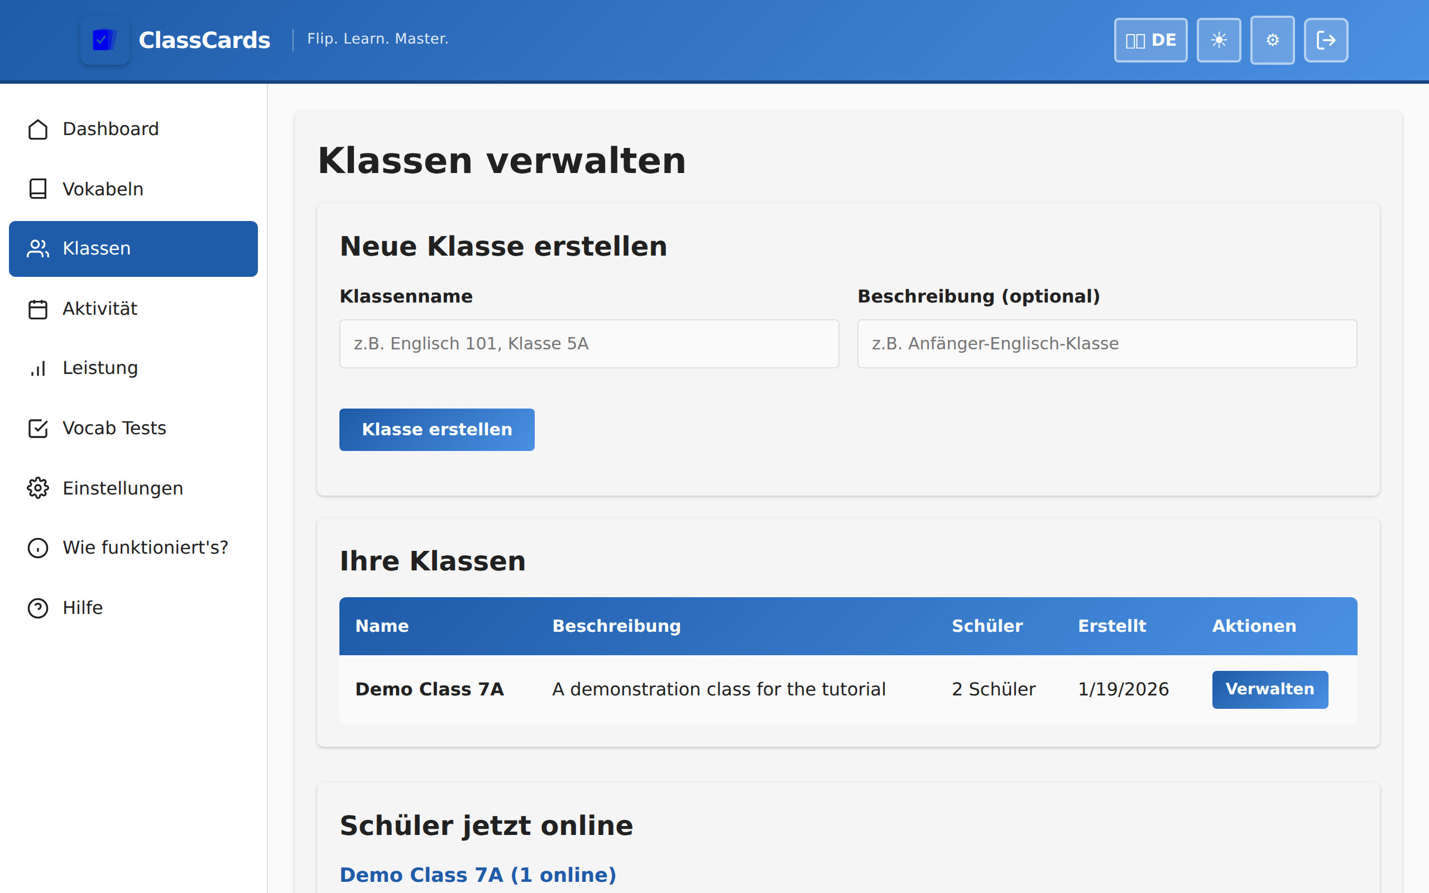This screenshot has width=1429, height=893.
Task: Click the logout icon in the header
Action: [1326, 40]
